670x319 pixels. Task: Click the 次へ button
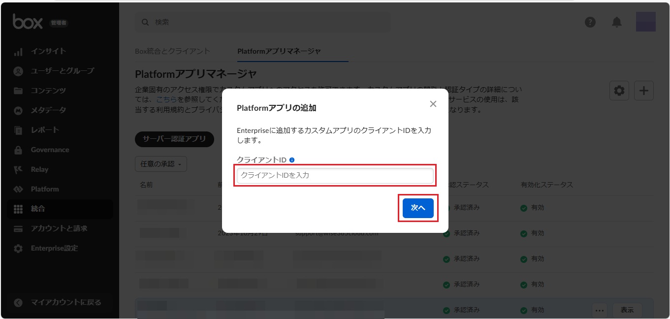[x=417, y=208]
